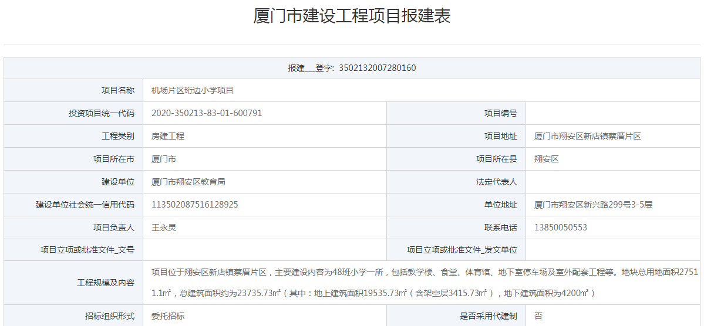704x326 pixels.
Task: Select value 委托招标
Action: tap(168, 316)
